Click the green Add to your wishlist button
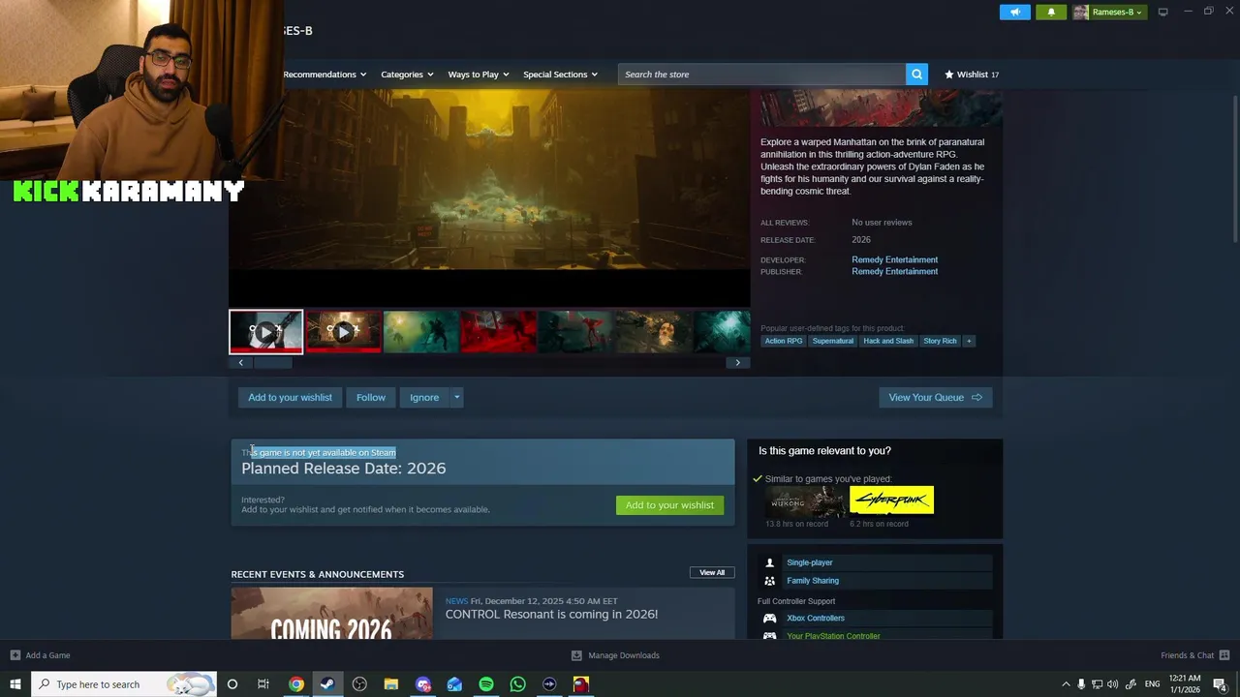1240x697 pixels. [669, 505]
